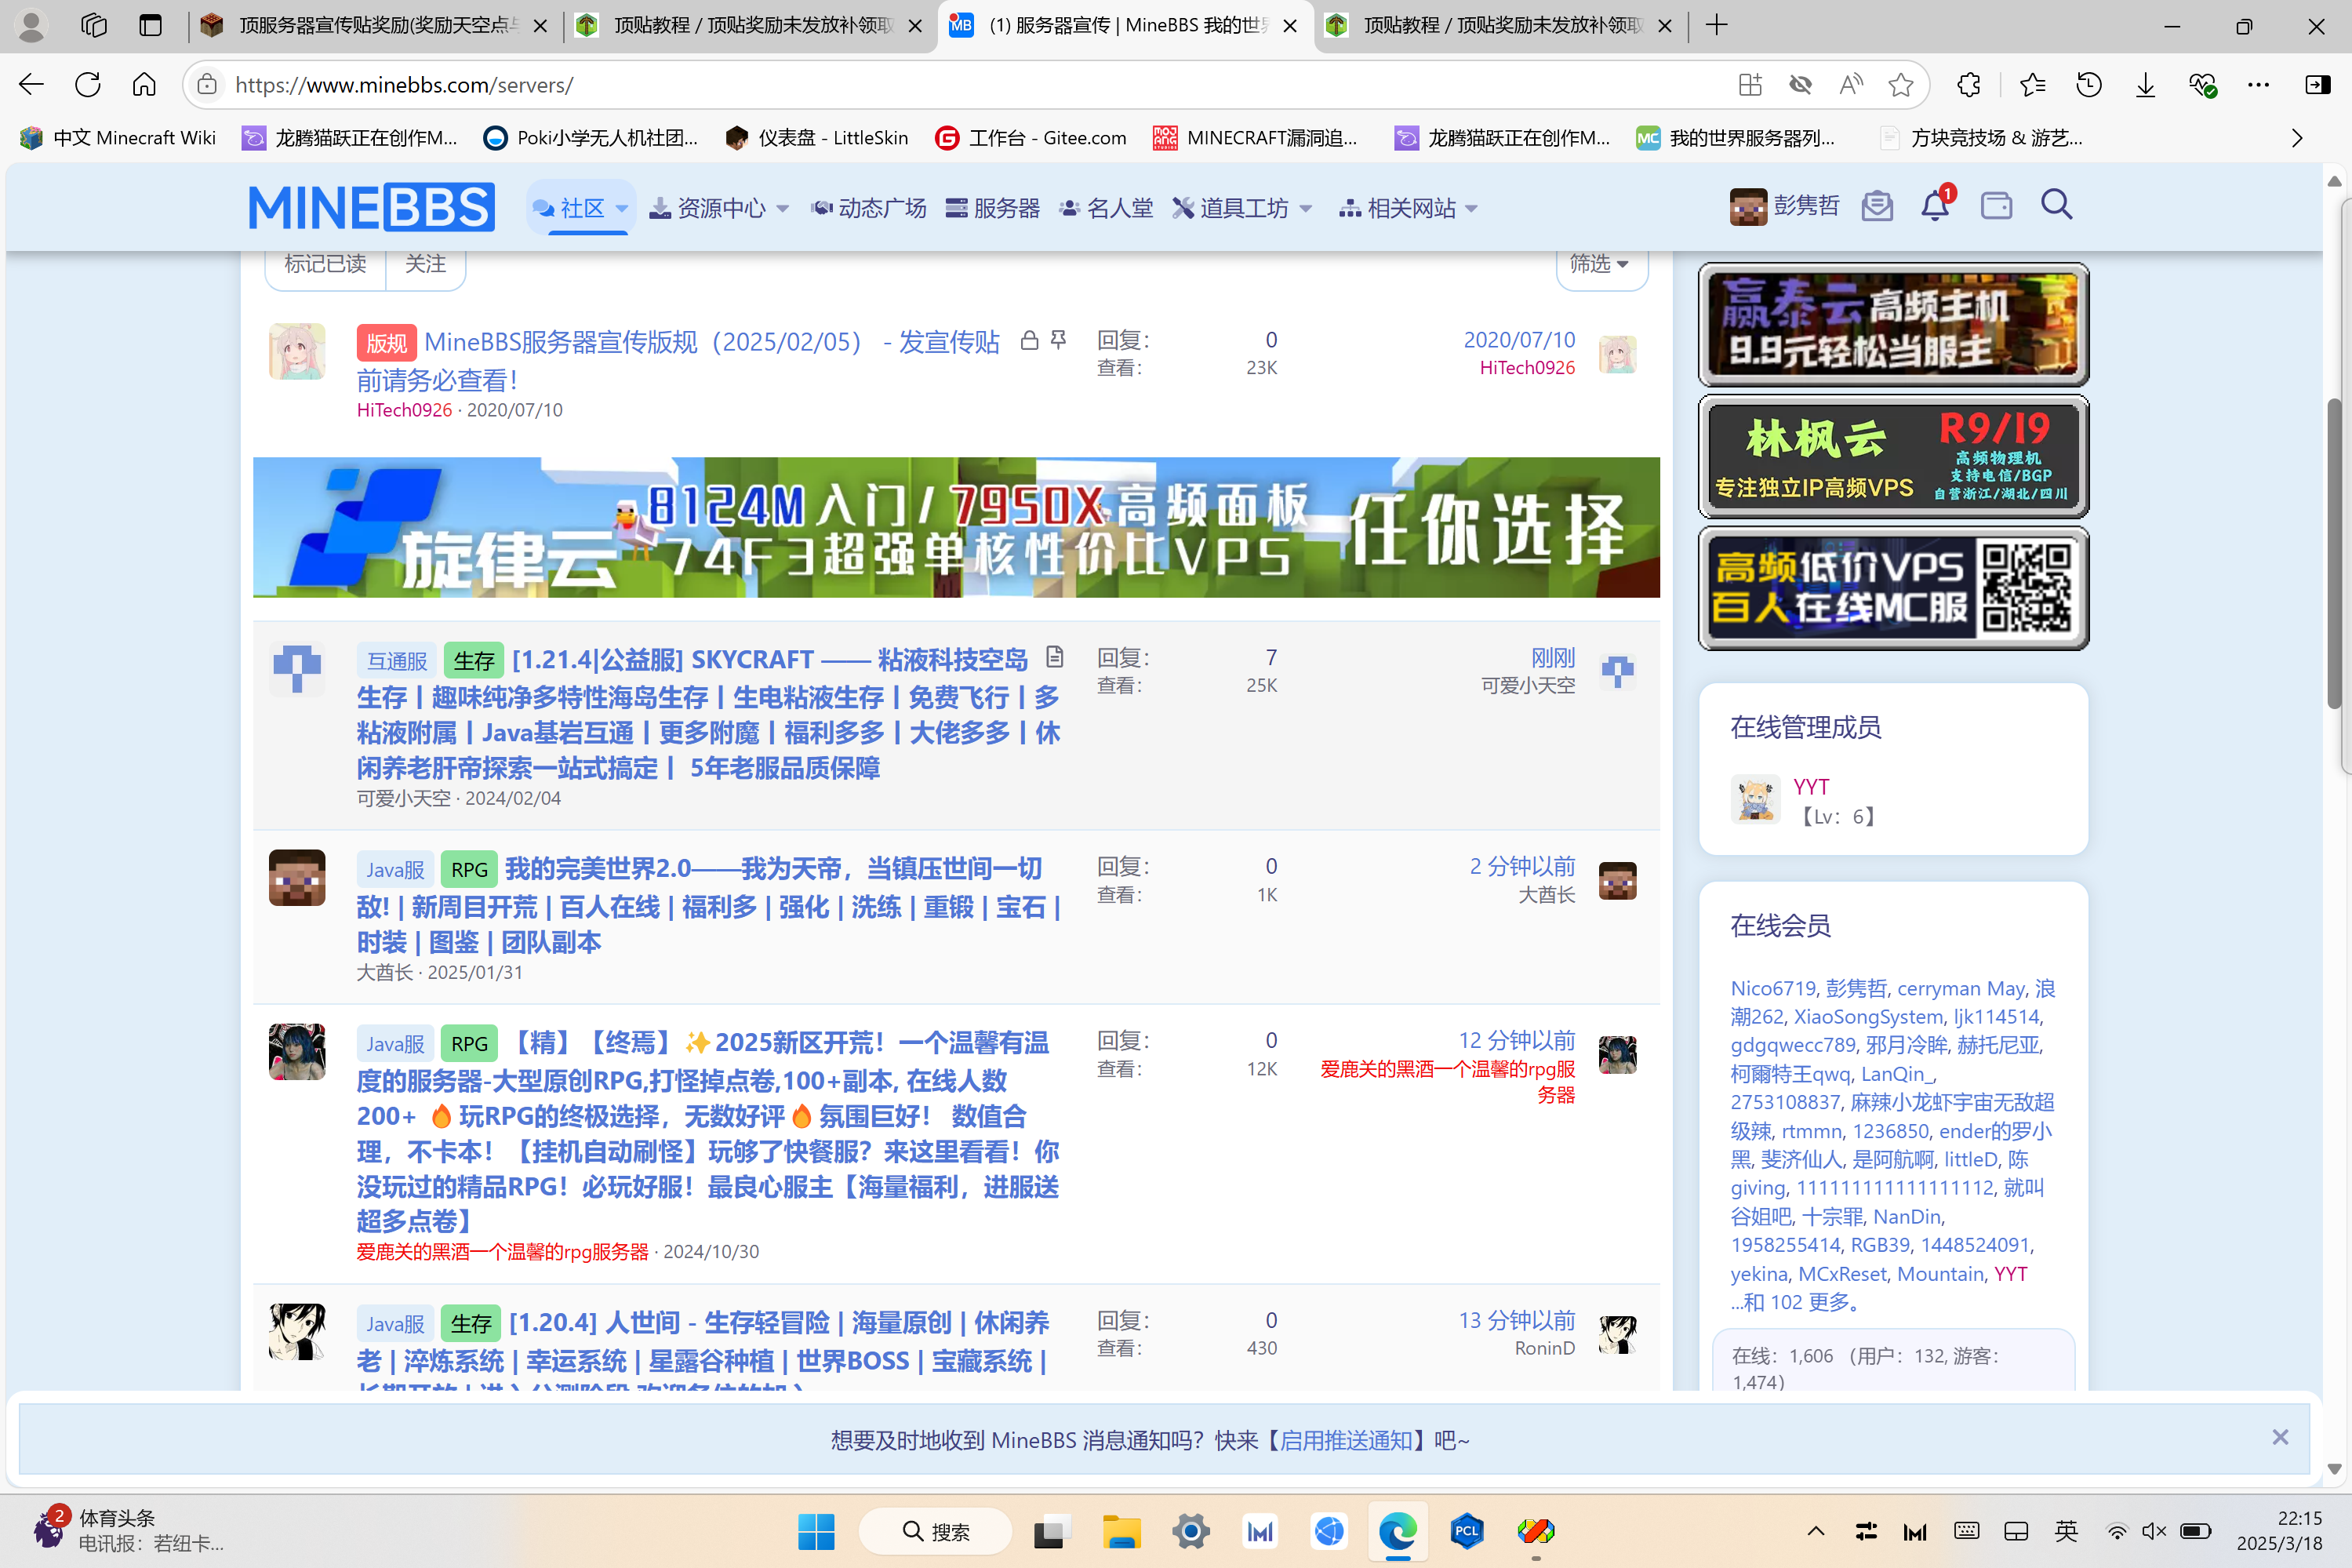Image resolution: width=2352 pixels, height=1568 pixels.
Task: Open 仪表盘 - LittleSkin bookmark
Action: click(816, 138)
